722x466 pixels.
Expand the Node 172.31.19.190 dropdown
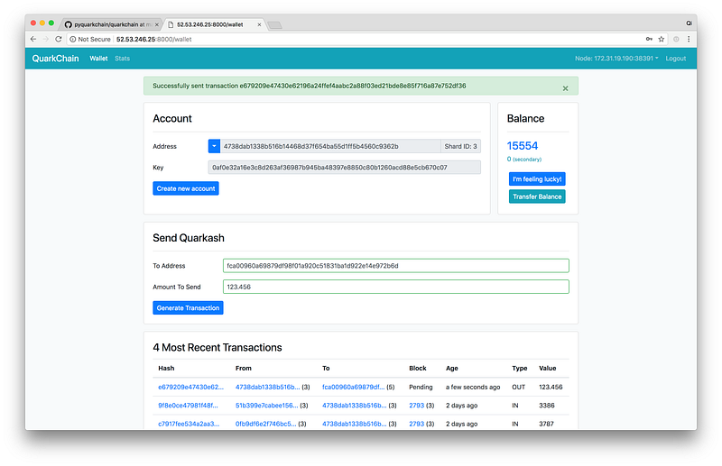coord(616,59)
